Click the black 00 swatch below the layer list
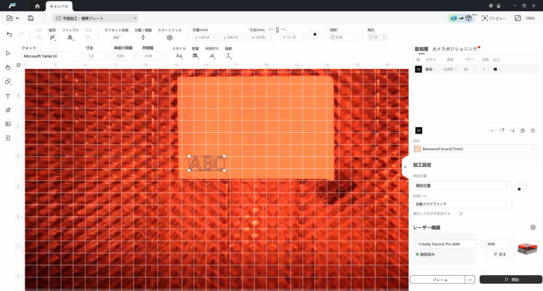 tap(419, 130)
